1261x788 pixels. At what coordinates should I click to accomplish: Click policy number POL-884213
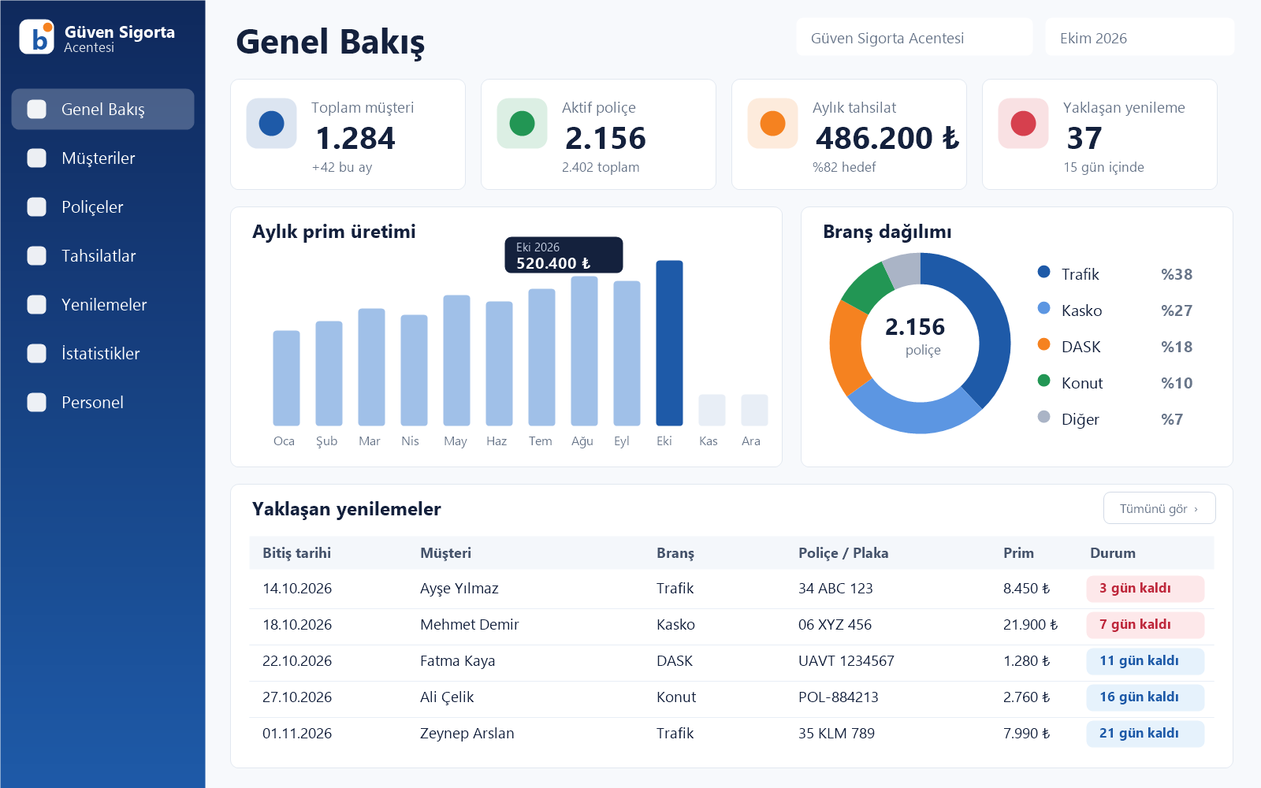coord(839,697)
